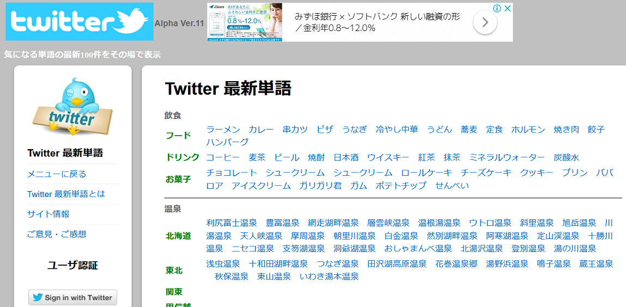Select the 冷やし中華 keyword link
The image size is (626, 307).
coord(397,129)
